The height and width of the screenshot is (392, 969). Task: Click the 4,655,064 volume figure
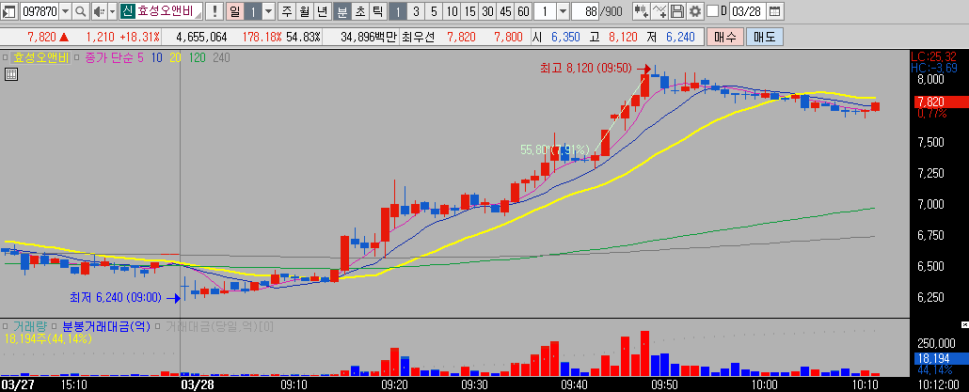201,37
